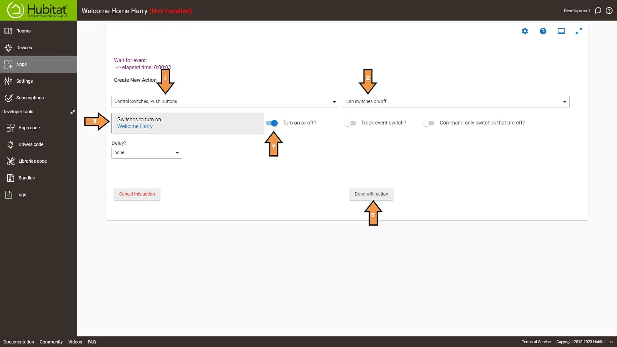
Task: Click 'Cancel this action' button
Action: [x=137, y=194]
